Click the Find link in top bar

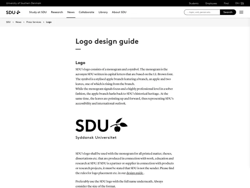click(x=226, y=4)
